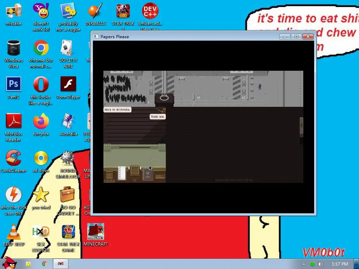Show hidden system tray icons arrow
Image resolution: width=359 pixels, height=269 pixels.
304,264
